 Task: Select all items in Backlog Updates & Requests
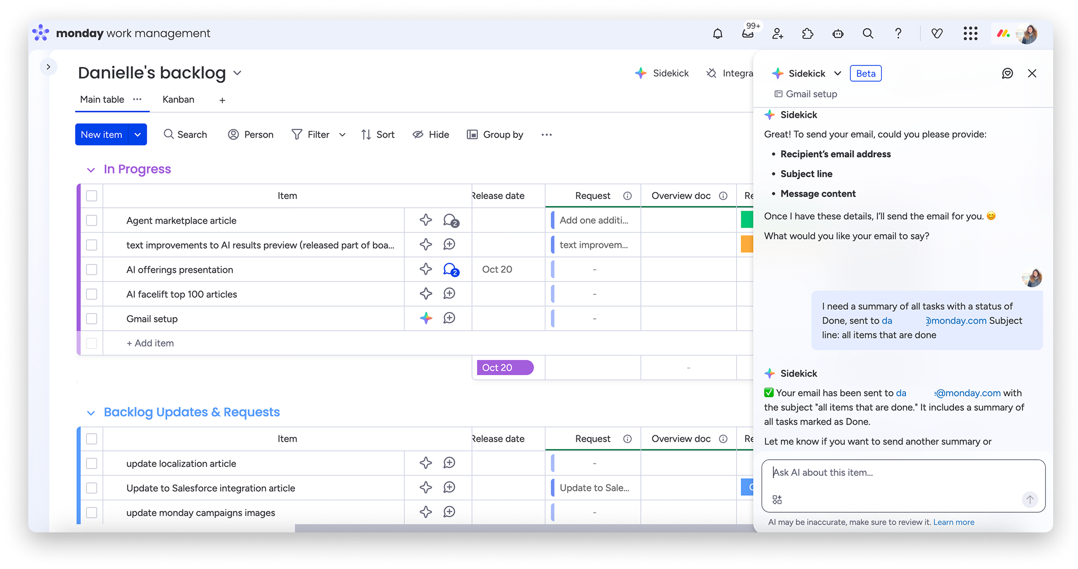coord(91,439)
